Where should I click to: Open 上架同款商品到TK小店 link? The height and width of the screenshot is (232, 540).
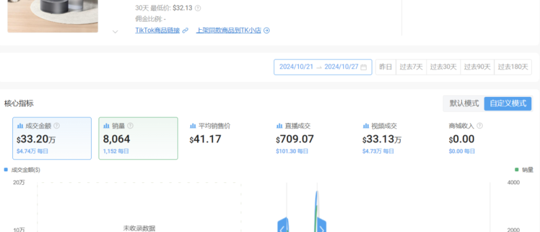pyautogui.click(x=229, y=30)
